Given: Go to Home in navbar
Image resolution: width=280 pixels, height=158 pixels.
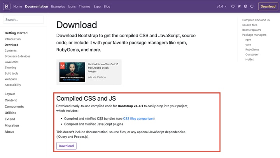Looking at the screenshot, I should click(17, 7).
